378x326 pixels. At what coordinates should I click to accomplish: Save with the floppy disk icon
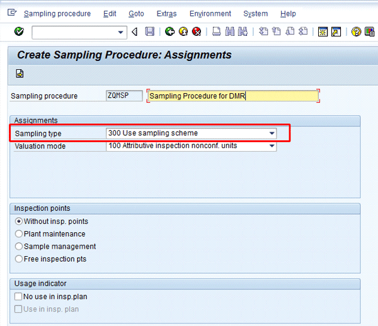[150, 31]
